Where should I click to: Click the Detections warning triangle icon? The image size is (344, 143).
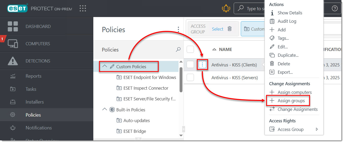click(x=13, y=61)
